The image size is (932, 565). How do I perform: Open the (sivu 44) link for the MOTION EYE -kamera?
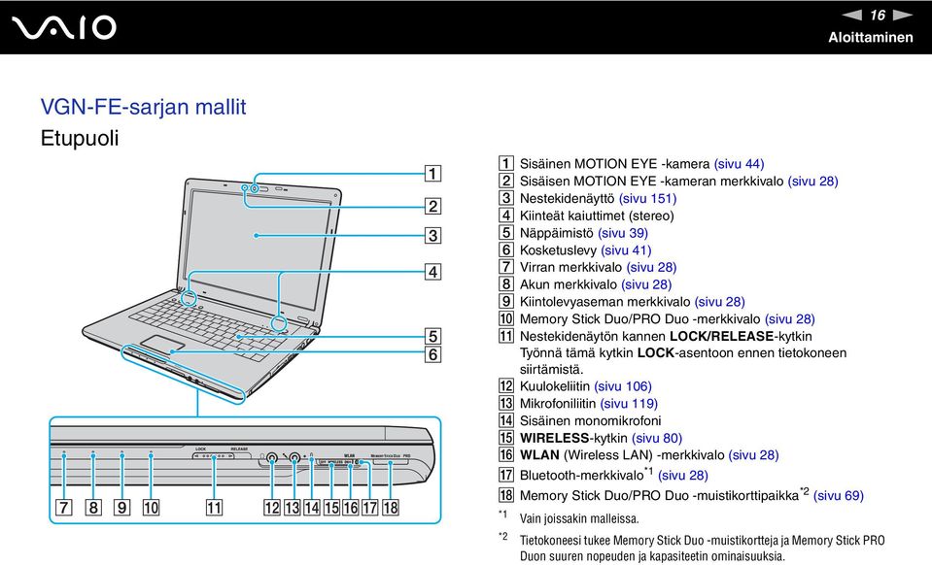coord(739,164)
